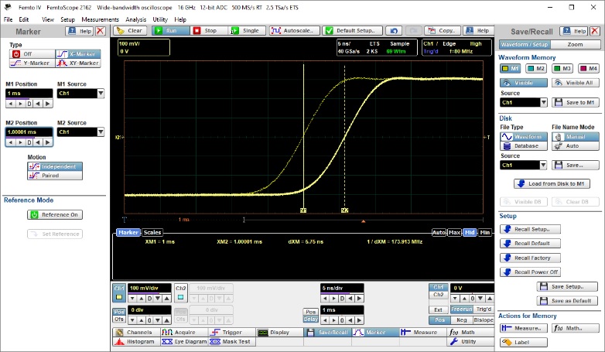Open the M1 Source dropdown
The image size is (605, 352).
tap(101, 94)
